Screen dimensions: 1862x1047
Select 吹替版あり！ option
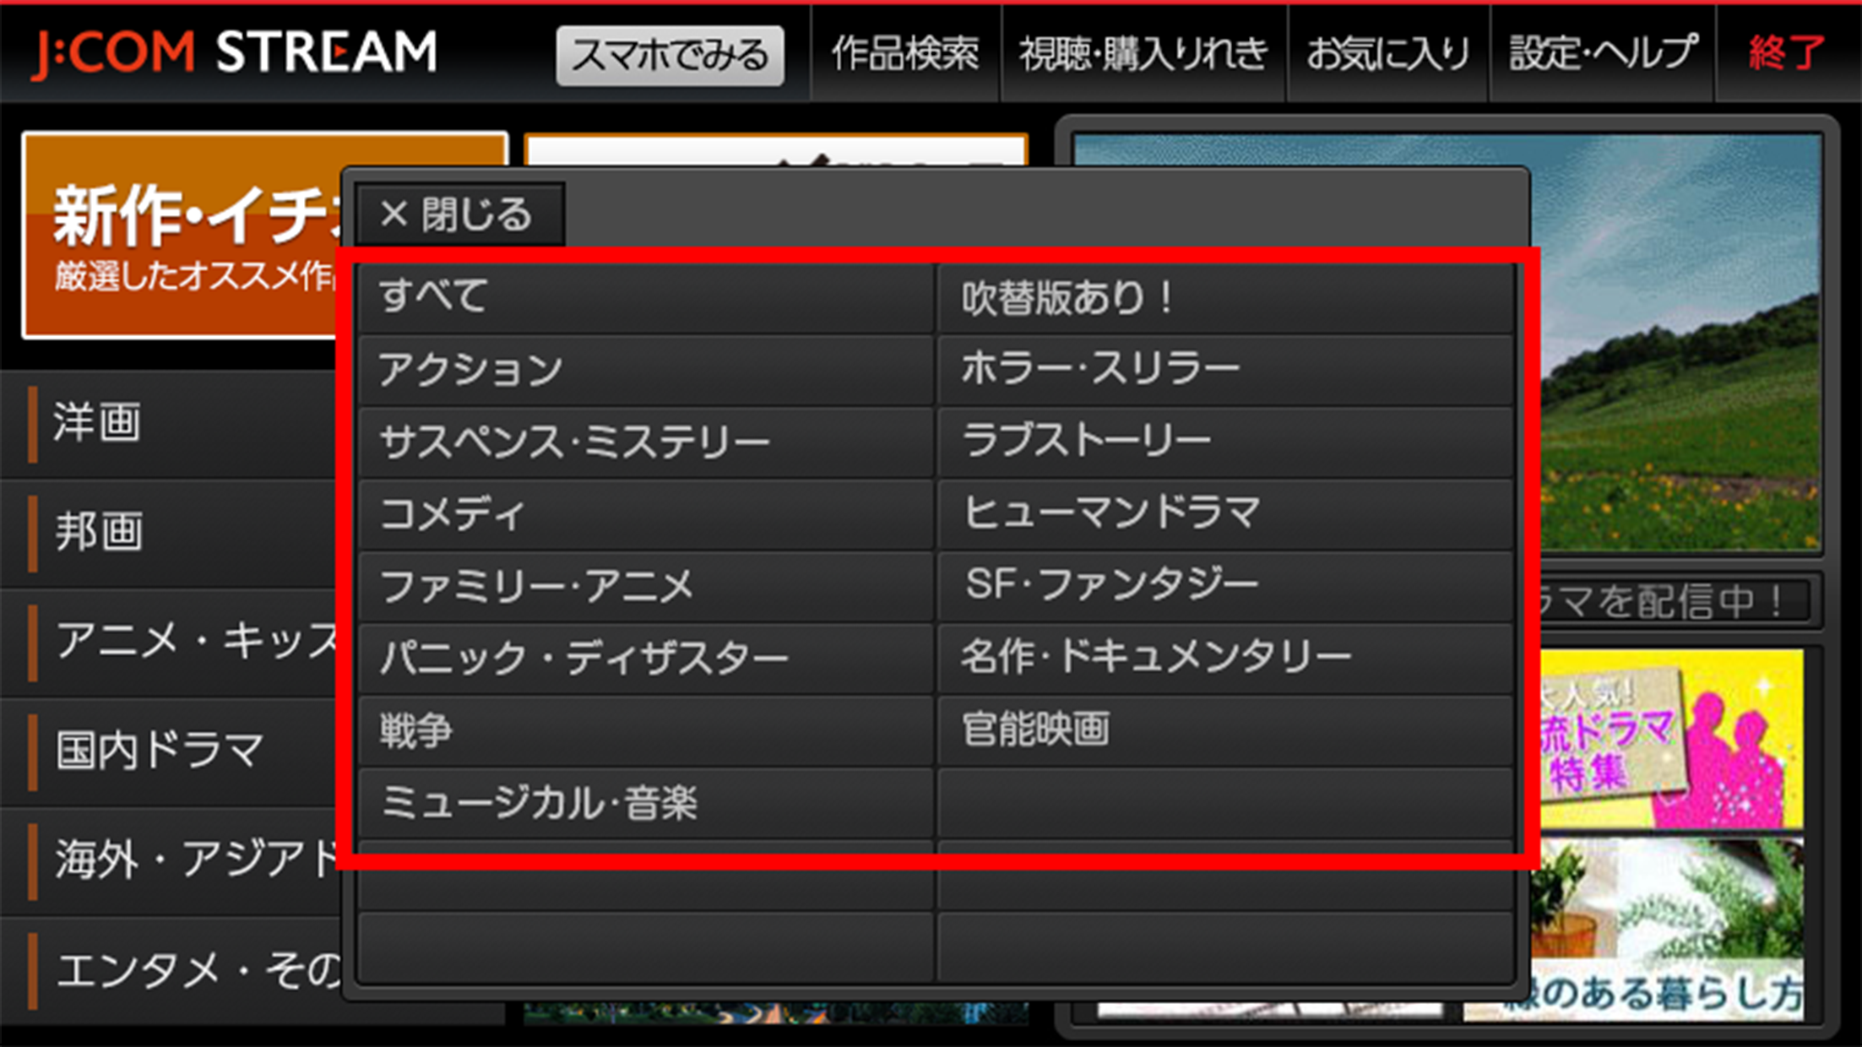(1225, 297)
